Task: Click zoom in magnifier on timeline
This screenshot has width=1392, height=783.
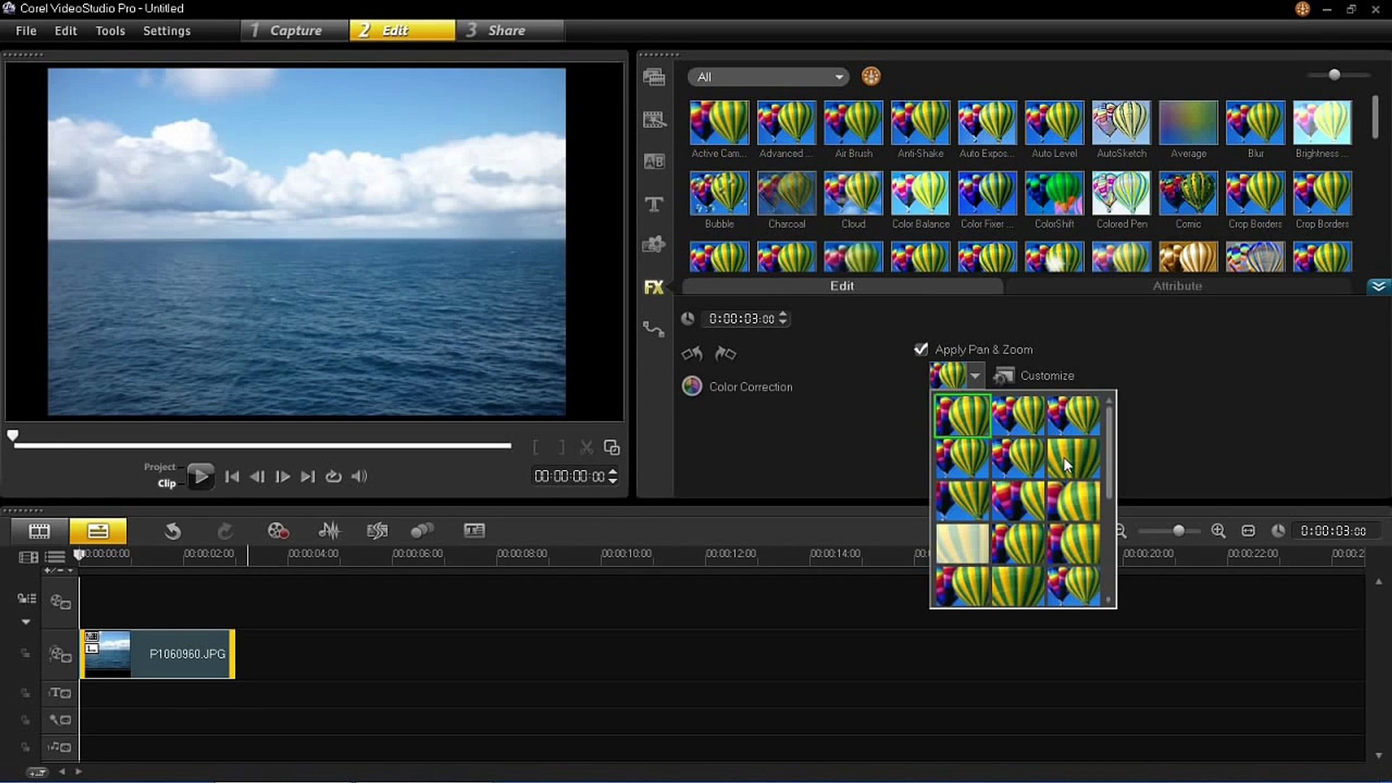Action: tap(1218, 531)
